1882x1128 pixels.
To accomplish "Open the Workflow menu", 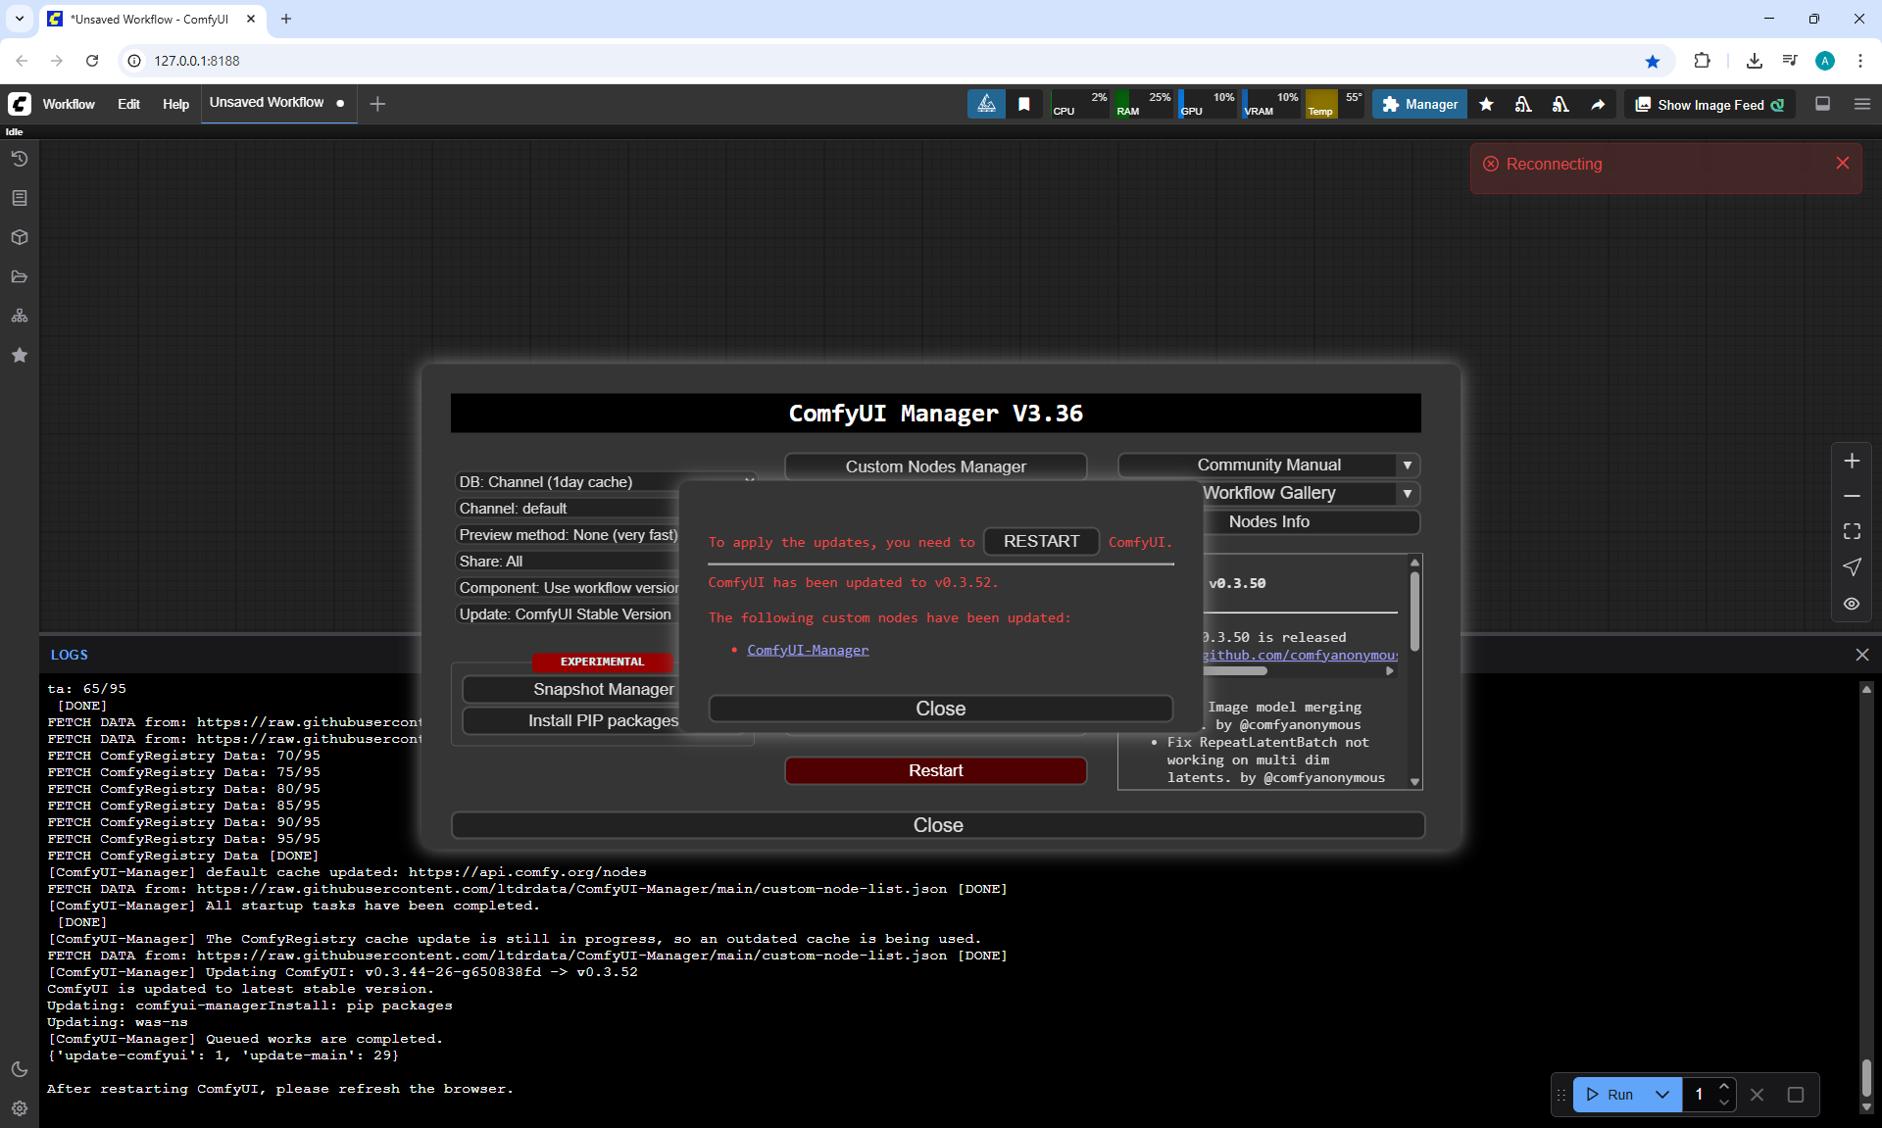I will (69, 104).
